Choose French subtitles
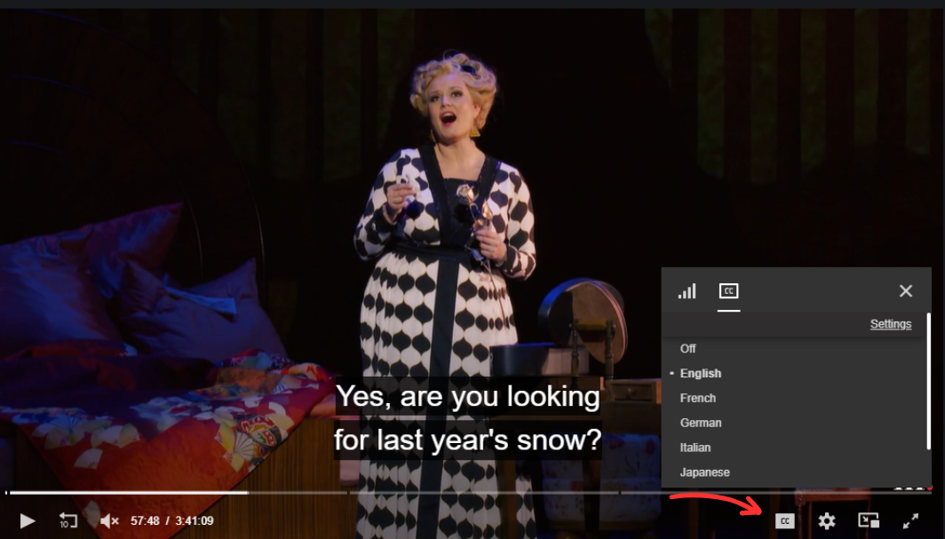The height and width of the screenshot is (539, 945). pos(698,398)
